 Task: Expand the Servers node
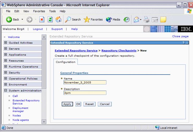click(5, 49)
